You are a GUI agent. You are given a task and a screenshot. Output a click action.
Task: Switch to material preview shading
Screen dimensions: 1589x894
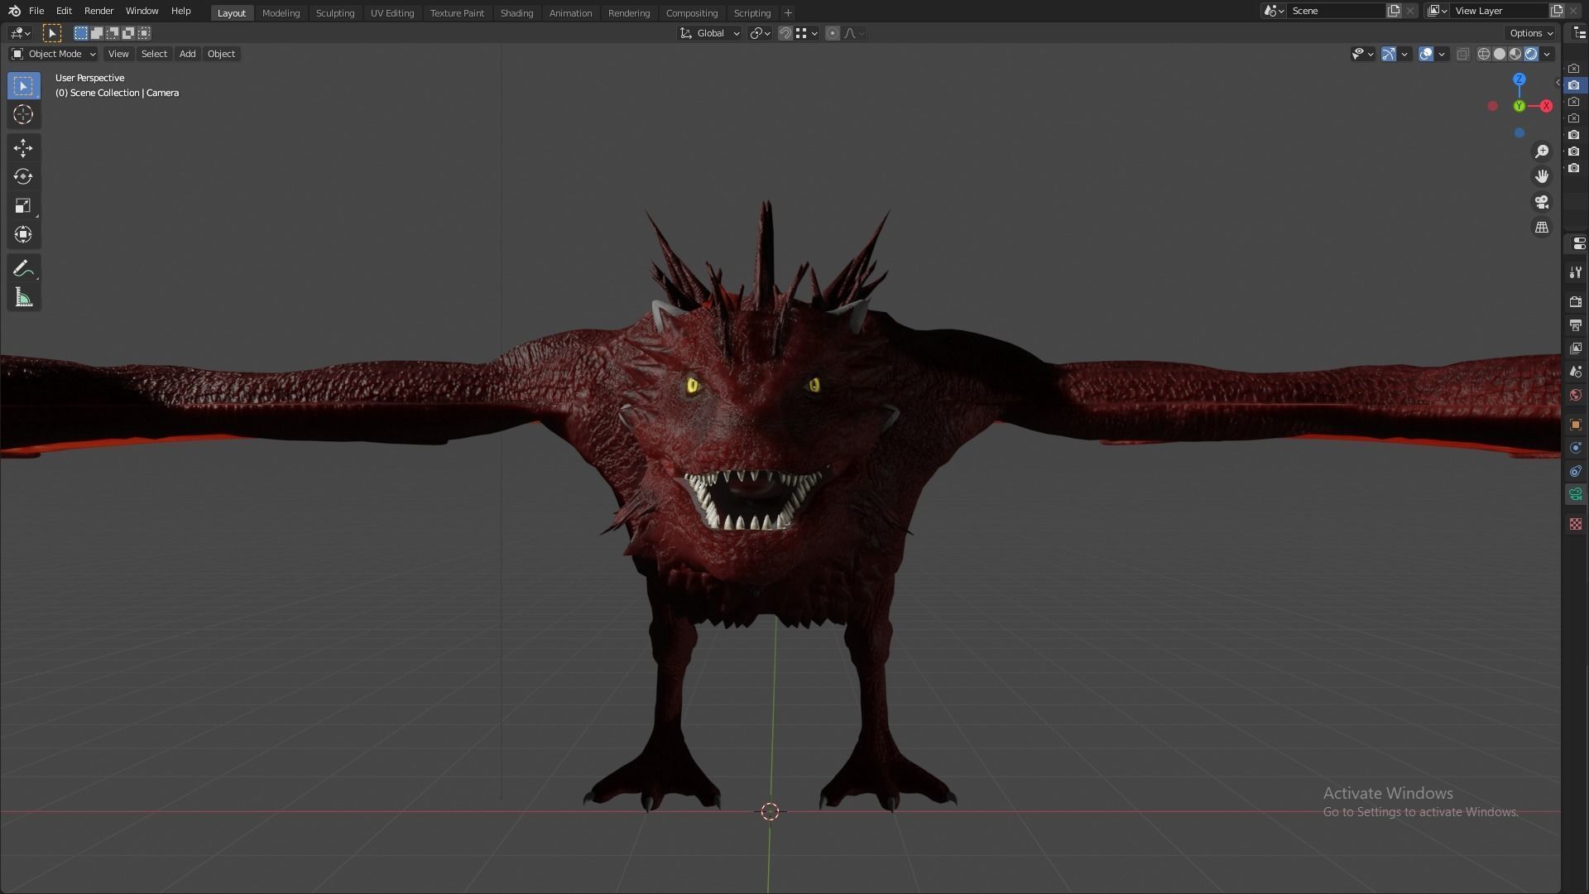point(1515,54)
